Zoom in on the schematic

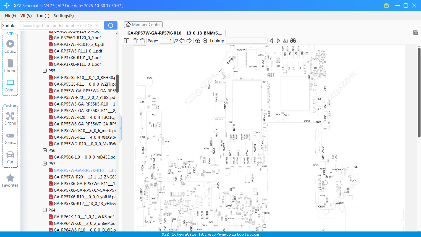[x=198, y=41]
